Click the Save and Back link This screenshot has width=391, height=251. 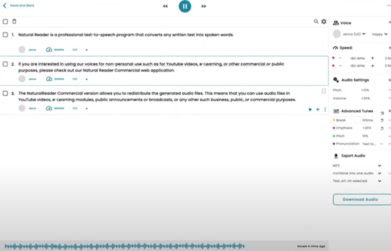pos(22,5)
